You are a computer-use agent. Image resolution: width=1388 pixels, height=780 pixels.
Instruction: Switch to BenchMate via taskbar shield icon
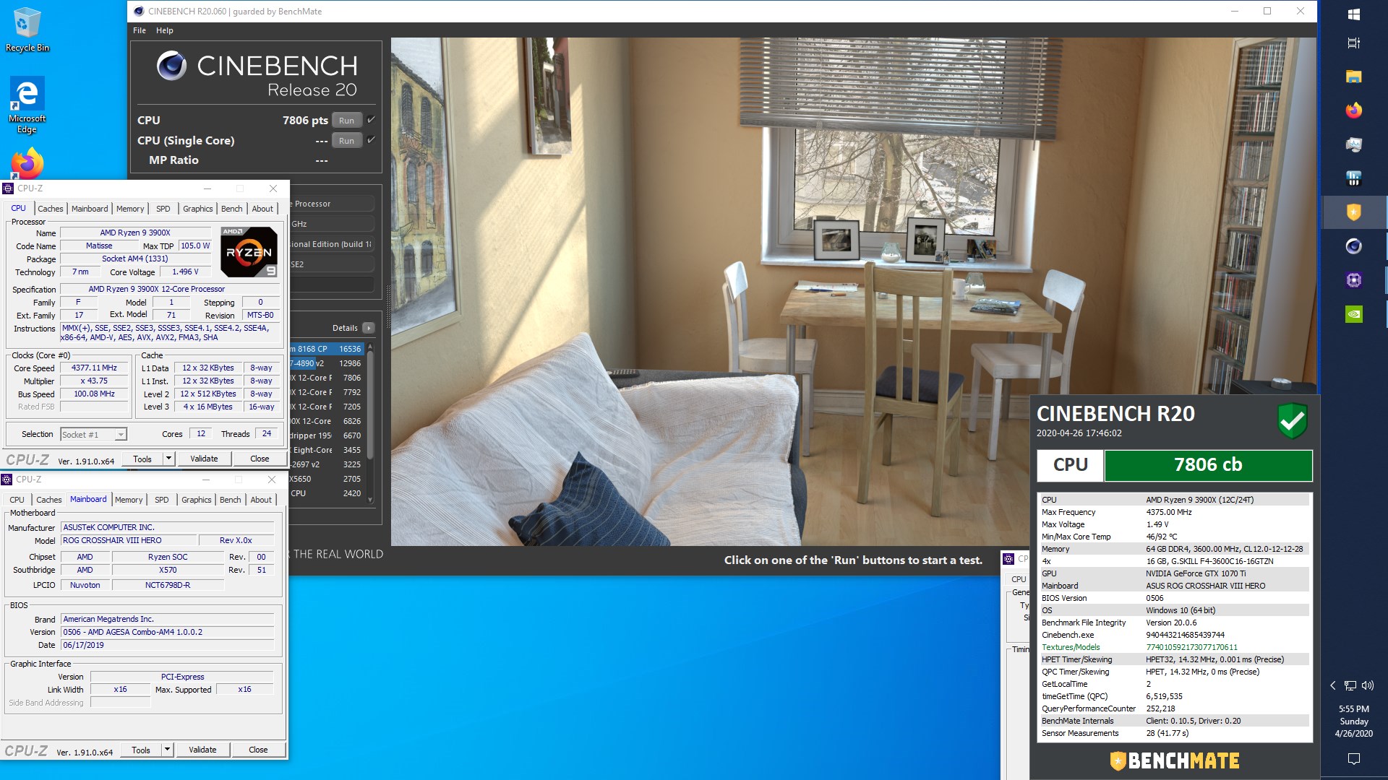pyautogui.click(x=1354, y=212)
